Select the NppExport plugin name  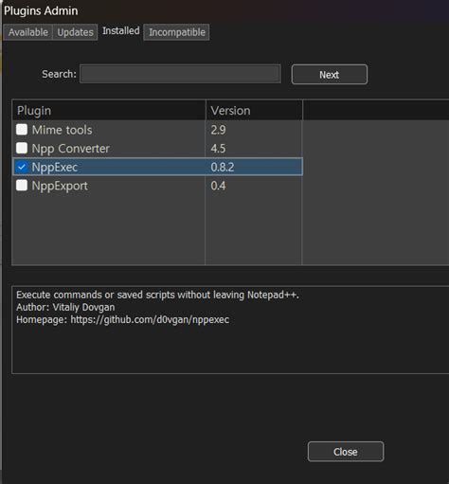[60, 186]
